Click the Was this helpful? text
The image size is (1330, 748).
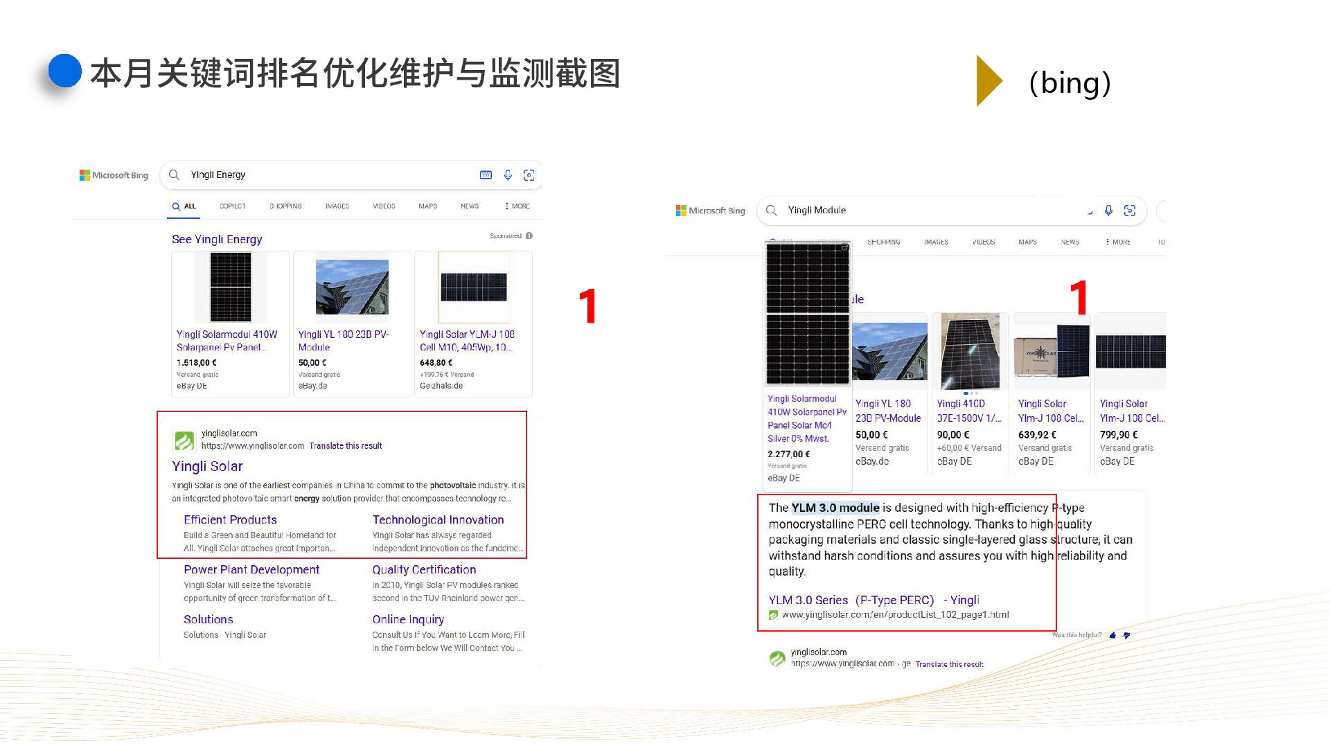[x=1076, y=635]
